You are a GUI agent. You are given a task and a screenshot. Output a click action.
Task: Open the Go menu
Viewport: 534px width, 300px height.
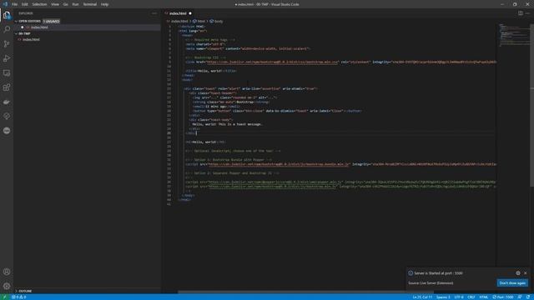coord(65,4)
